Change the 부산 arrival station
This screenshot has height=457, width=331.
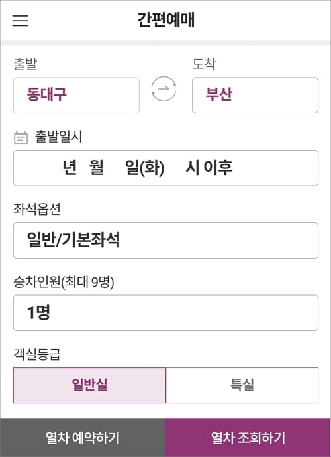(255, 96)
